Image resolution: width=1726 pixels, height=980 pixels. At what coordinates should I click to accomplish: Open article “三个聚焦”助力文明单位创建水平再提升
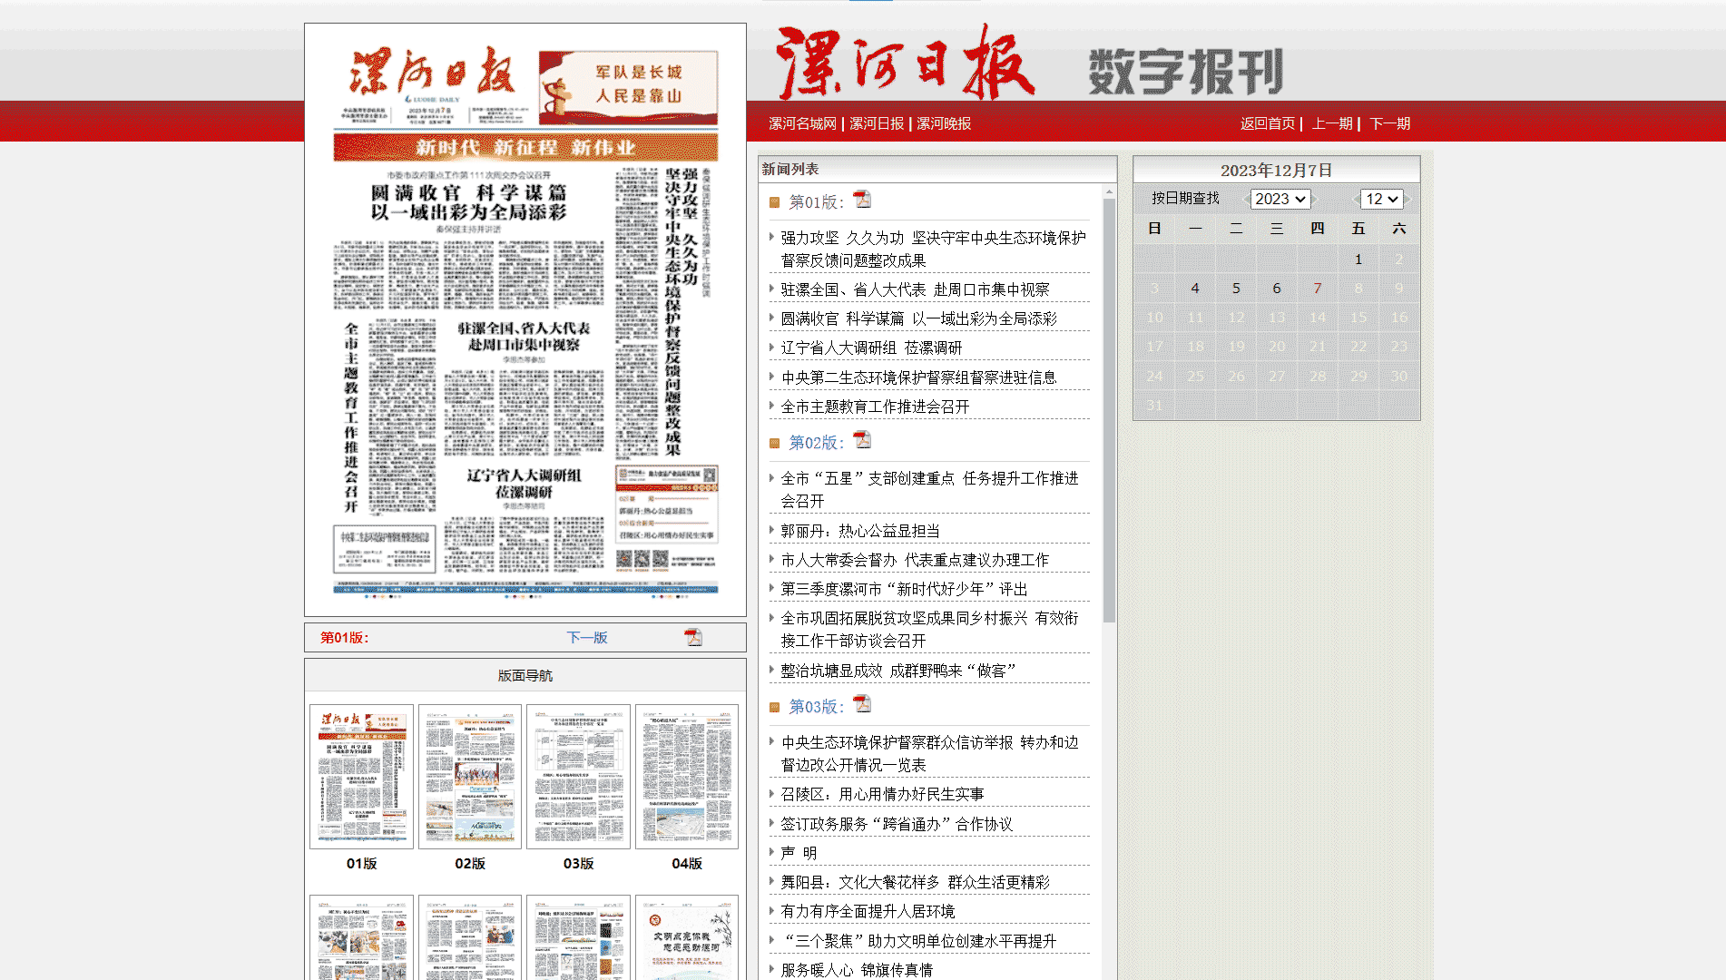click(x=918, y=941)
